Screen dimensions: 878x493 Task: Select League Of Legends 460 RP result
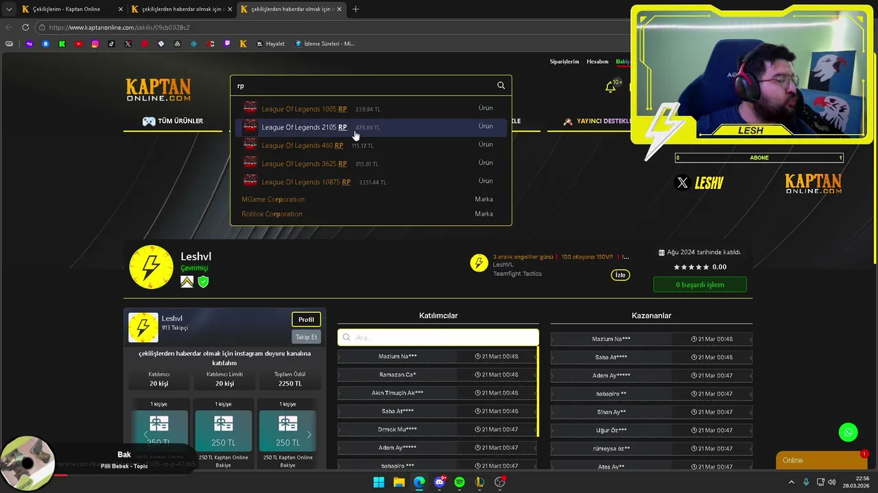tap(370, 145)
